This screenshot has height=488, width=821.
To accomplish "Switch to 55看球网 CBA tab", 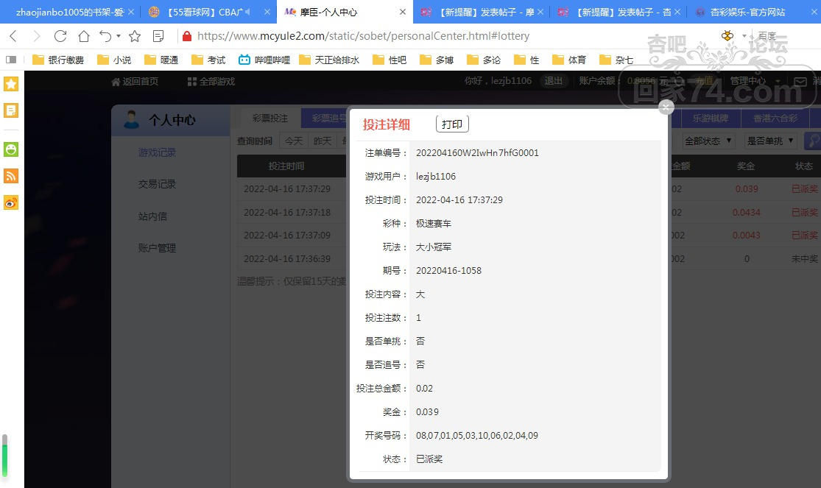I will point(208,12).
